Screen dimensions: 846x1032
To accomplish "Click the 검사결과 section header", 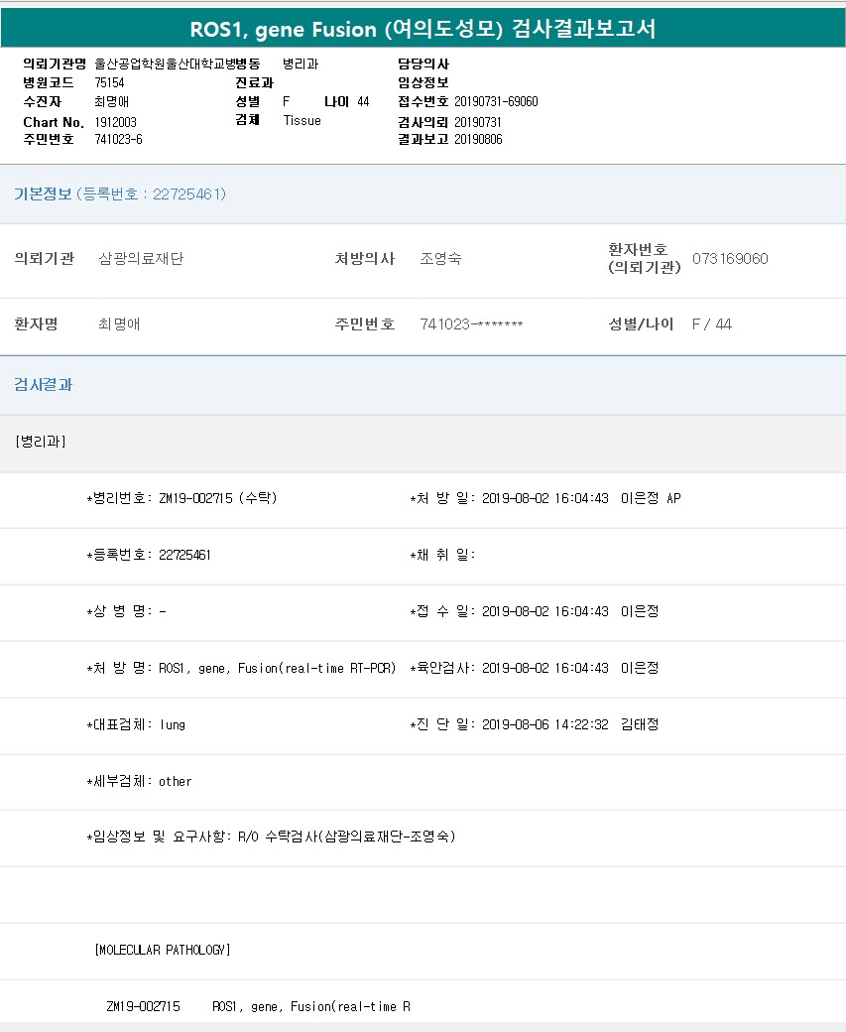I will pos(43,384).
